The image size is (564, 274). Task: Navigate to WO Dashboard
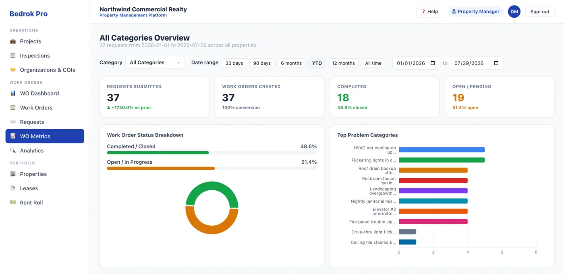point(45,93)
